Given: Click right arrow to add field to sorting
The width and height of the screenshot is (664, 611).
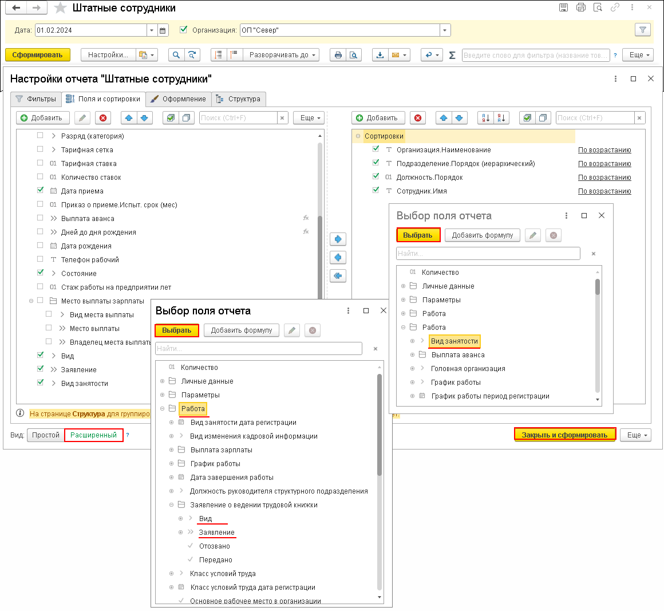Looking at the screenshot, I should coord(338,239).
